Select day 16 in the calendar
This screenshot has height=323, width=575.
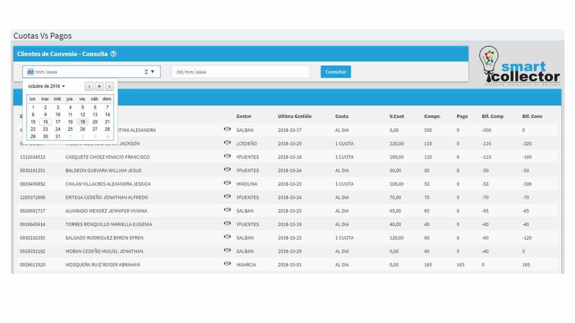pos(45,122)
